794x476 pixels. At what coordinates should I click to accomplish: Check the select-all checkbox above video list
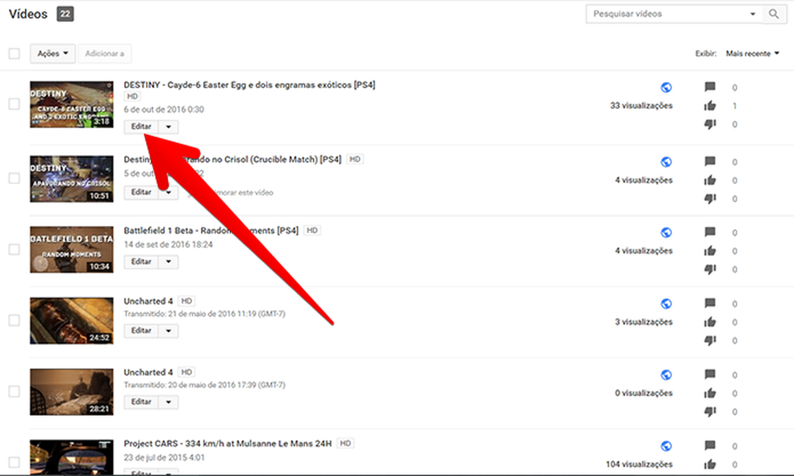13,52
